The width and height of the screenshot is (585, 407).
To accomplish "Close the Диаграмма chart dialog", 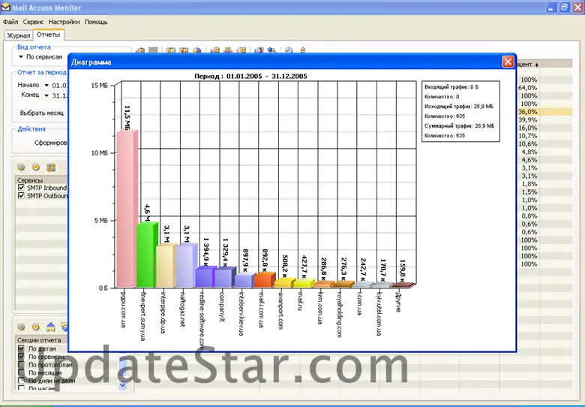I will (x=508, y=62).
